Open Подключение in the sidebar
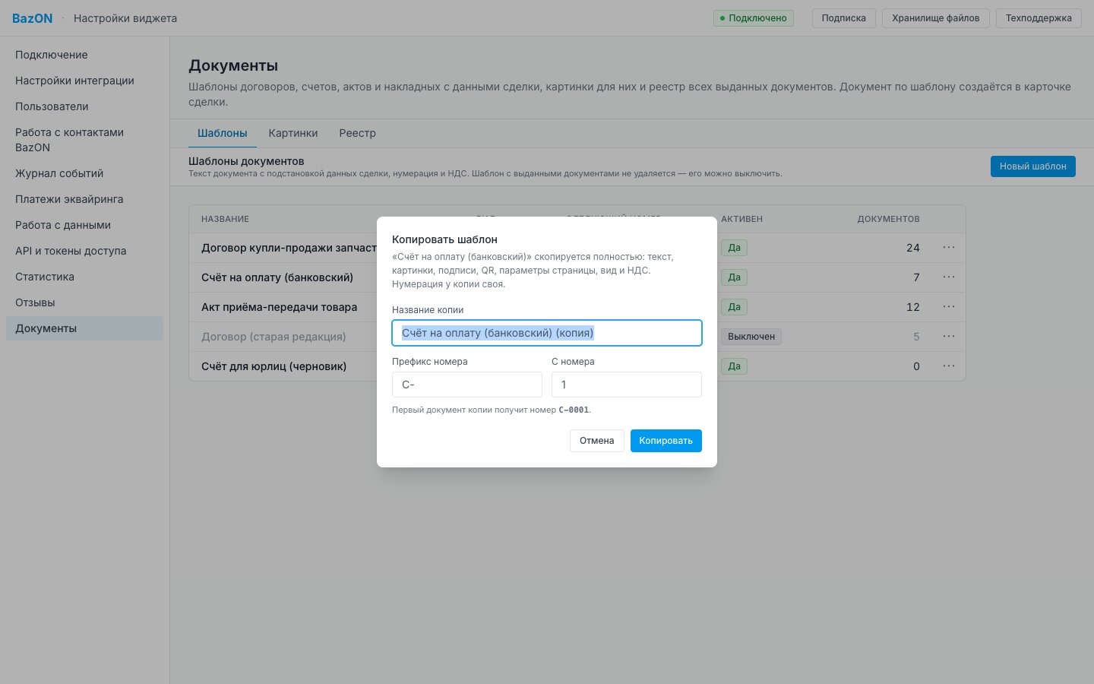The height and width of the screenshot is (684, 1094). pos(84,55)
